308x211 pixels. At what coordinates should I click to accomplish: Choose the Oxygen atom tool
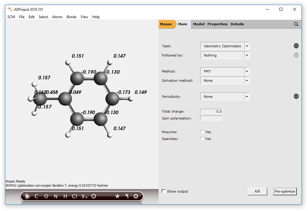click(46, 196)
